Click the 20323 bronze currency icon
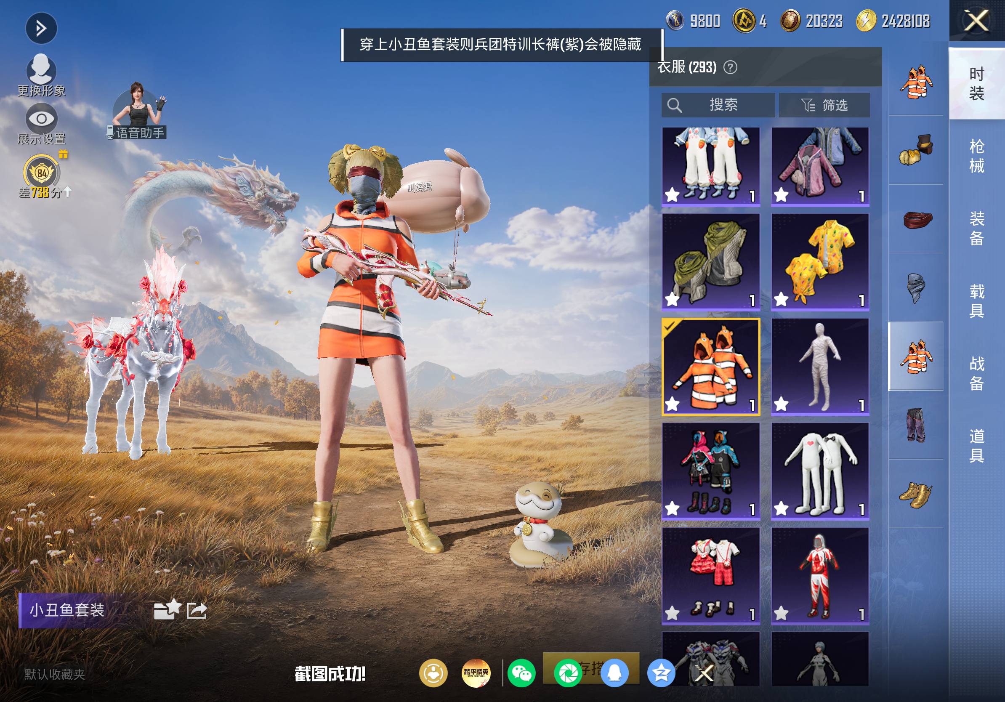The width and height of the screenshot is (1005, 702). (x=790, y=21)
